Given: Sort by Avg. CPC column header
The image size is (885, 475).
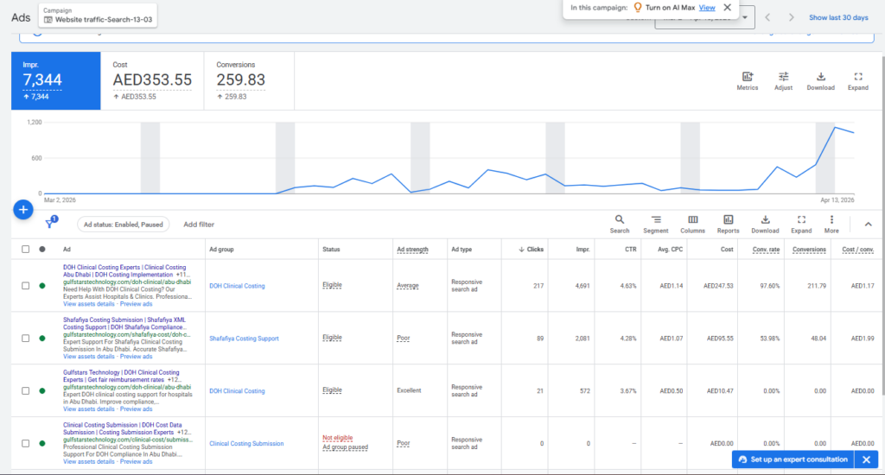Looking at the screenshot, I should coord(670,250).
